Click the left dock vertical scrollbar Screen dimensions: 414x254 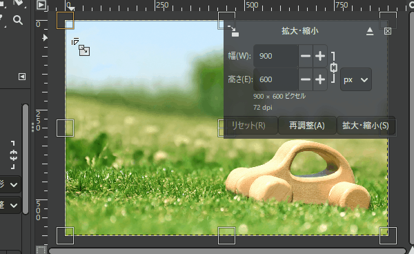point(26,159)
